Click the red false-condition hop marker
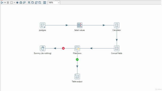Image resolution: width=162 pixels, height=91 pixels. 63,48
